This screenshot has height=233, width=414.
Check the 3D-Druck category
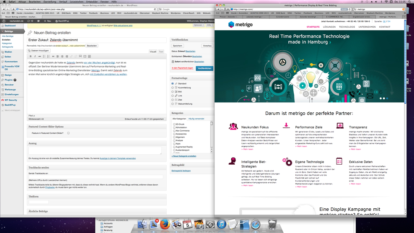174,124
